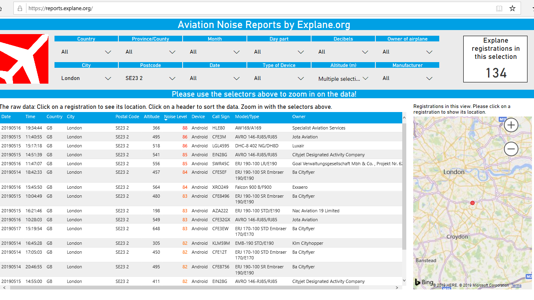Screen dimensions: 534x300
Task: Click the Terms link on the map
Action: tap(516, 285)
